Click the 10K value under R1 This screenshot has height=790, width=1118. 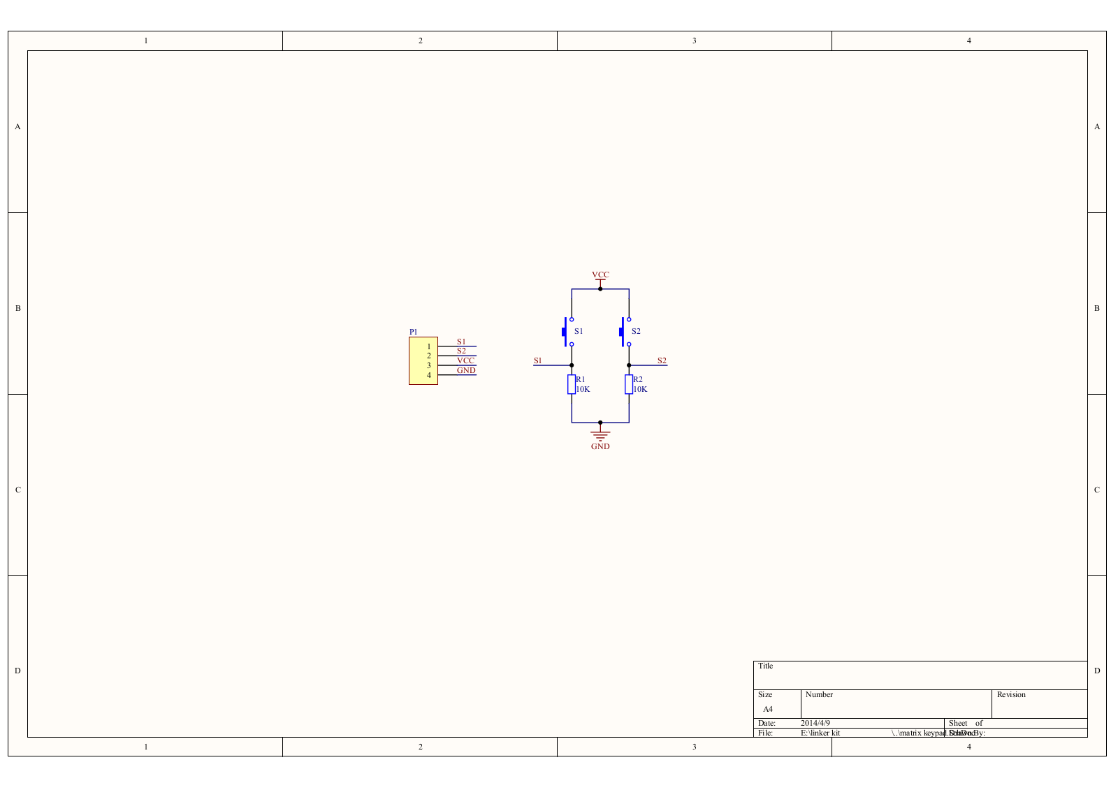point(583,389)
